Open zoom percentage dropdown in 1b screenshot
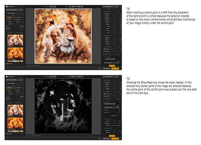Image resolution: width=201 pixels, height=145 pixels. coord(80,77)
